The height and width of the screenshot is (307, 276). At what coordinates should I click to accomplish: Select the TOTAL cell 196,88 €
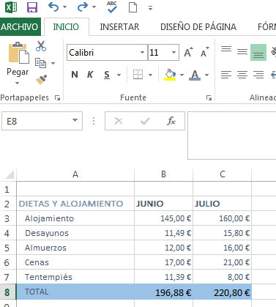click(163, 292)
